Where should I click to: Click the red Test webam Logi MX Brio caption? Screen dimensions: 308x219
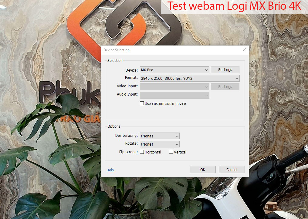[234, 6]
